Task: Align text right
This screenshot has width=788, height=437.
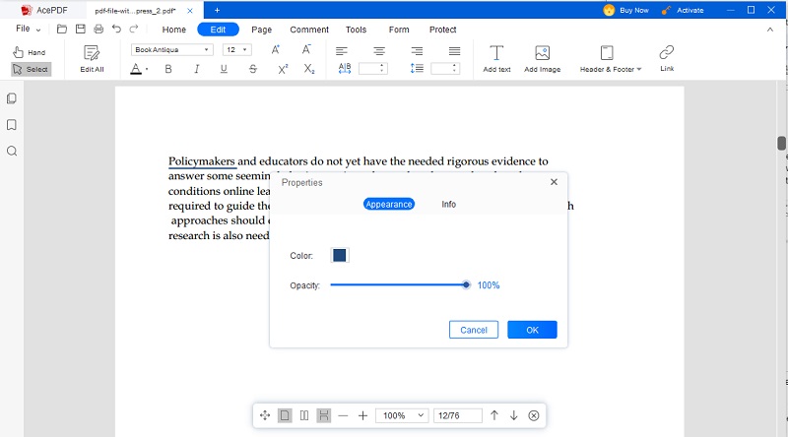Action: 417,51
